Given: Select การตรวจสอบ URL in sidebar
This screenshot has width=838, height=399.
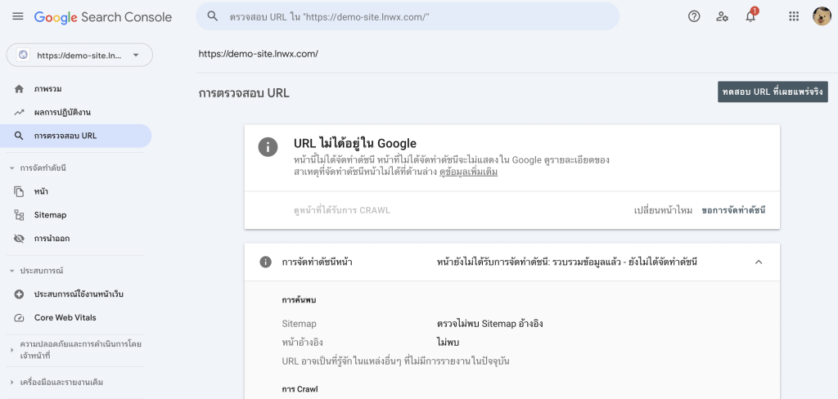Looking at the screenshot, I should coord(76,136).
